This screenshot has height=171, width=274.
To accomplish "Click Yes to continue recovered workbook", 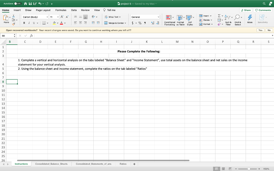I will (260, 30).
